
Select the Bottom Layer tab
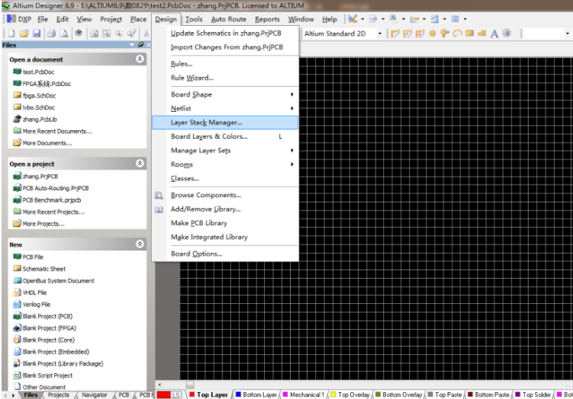(256, 394)
